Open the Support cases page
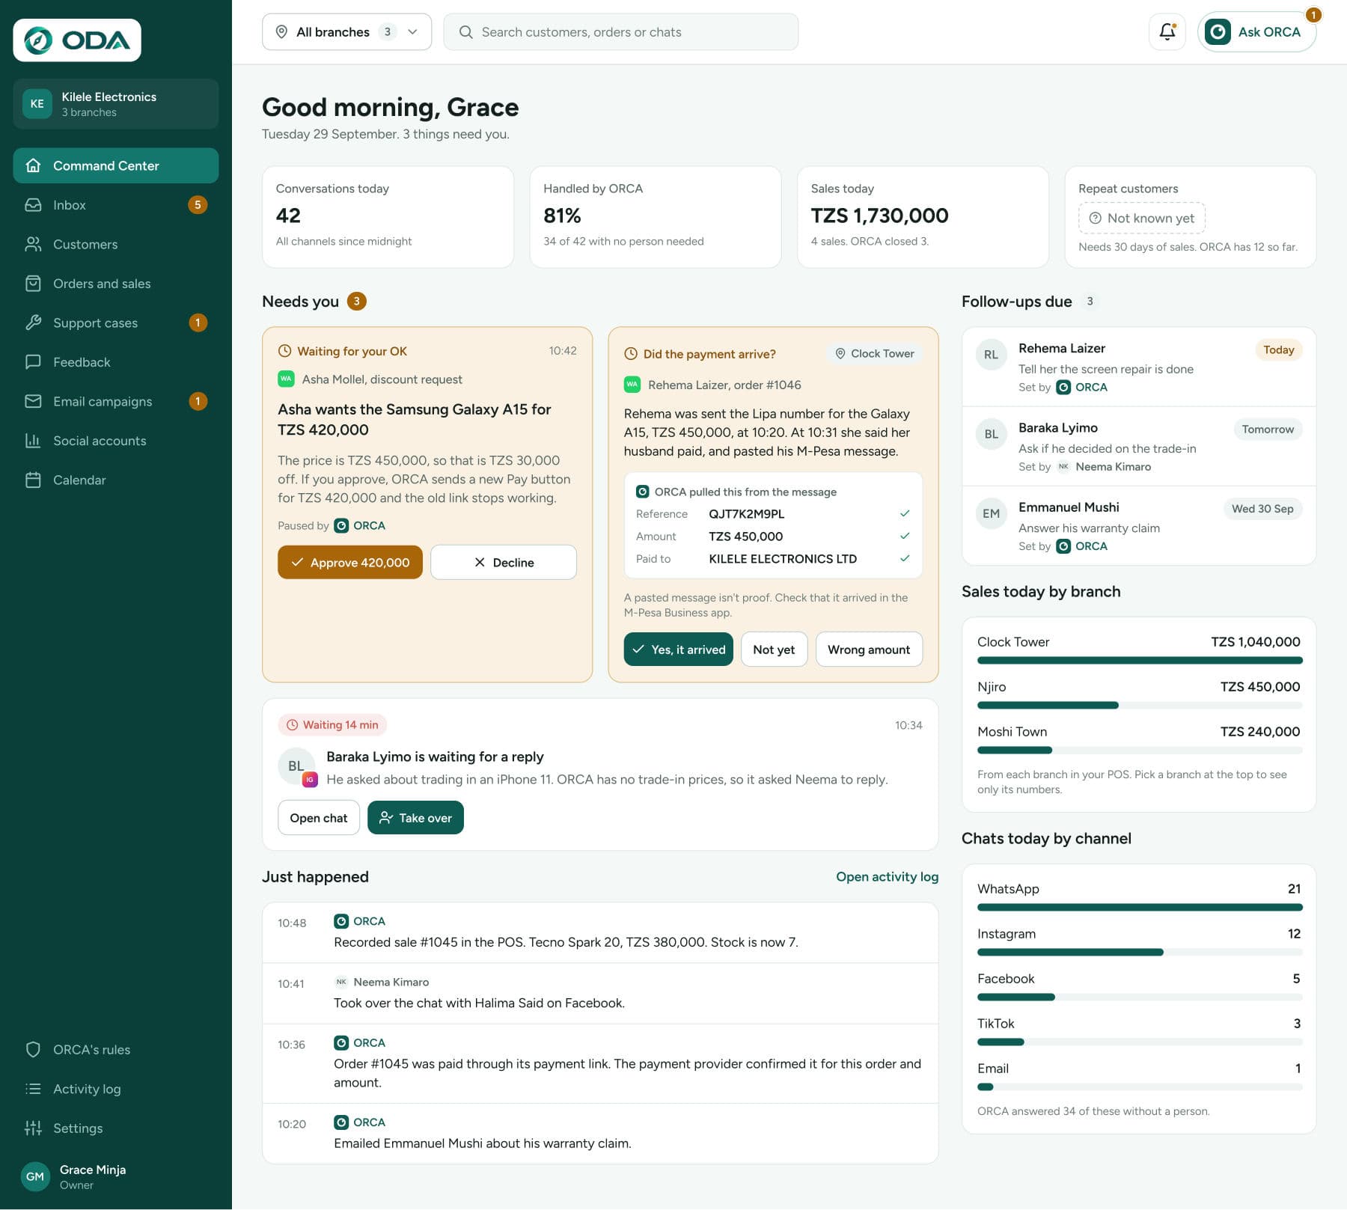The height and width of the screenshot is (1210, 1347). 116,323
